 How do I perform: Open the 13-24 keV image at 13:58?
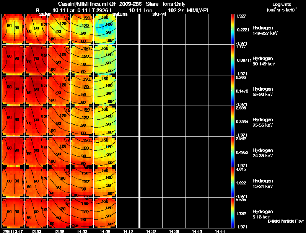[x=59, y=182]
